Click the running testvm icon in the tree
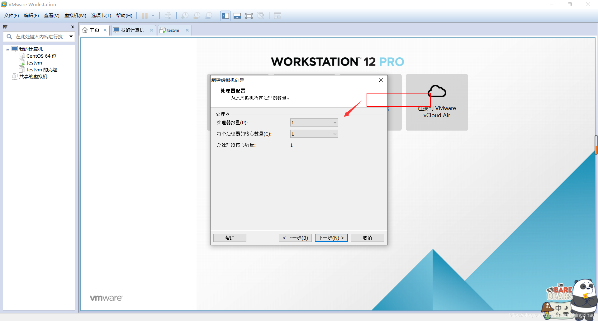The image size is (598, 321). 22,63
